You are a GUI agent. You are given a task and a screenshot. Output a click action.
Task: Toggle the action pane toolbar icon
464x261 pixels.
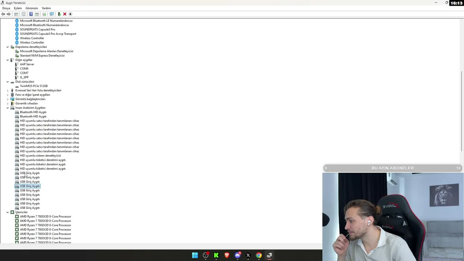click(37, 14)
